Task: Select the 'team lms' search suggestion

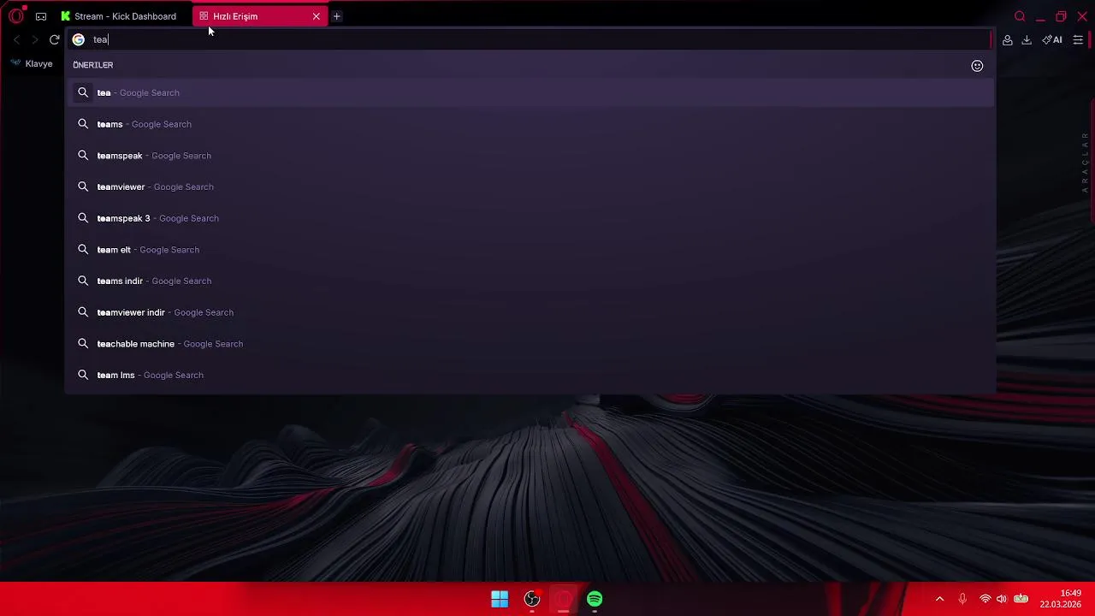Action: tap(530, 375)
